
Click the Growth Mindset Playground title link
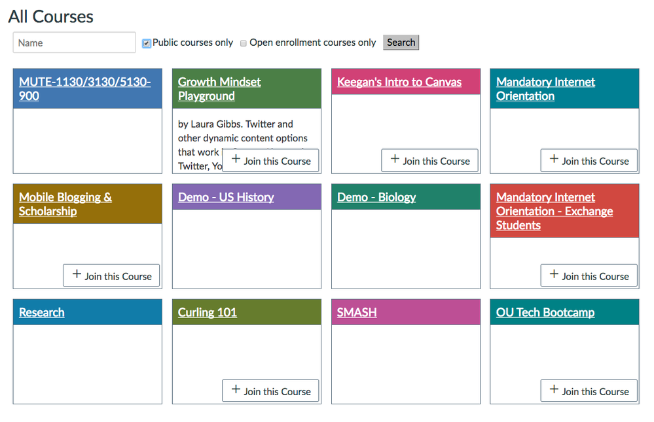pos(219,89)
